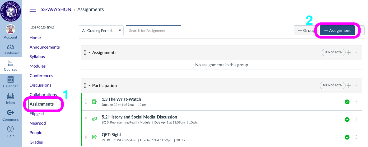Click the Trinity Valley School logo
This screenshot has width=368, height=147.
coord(11,11)
